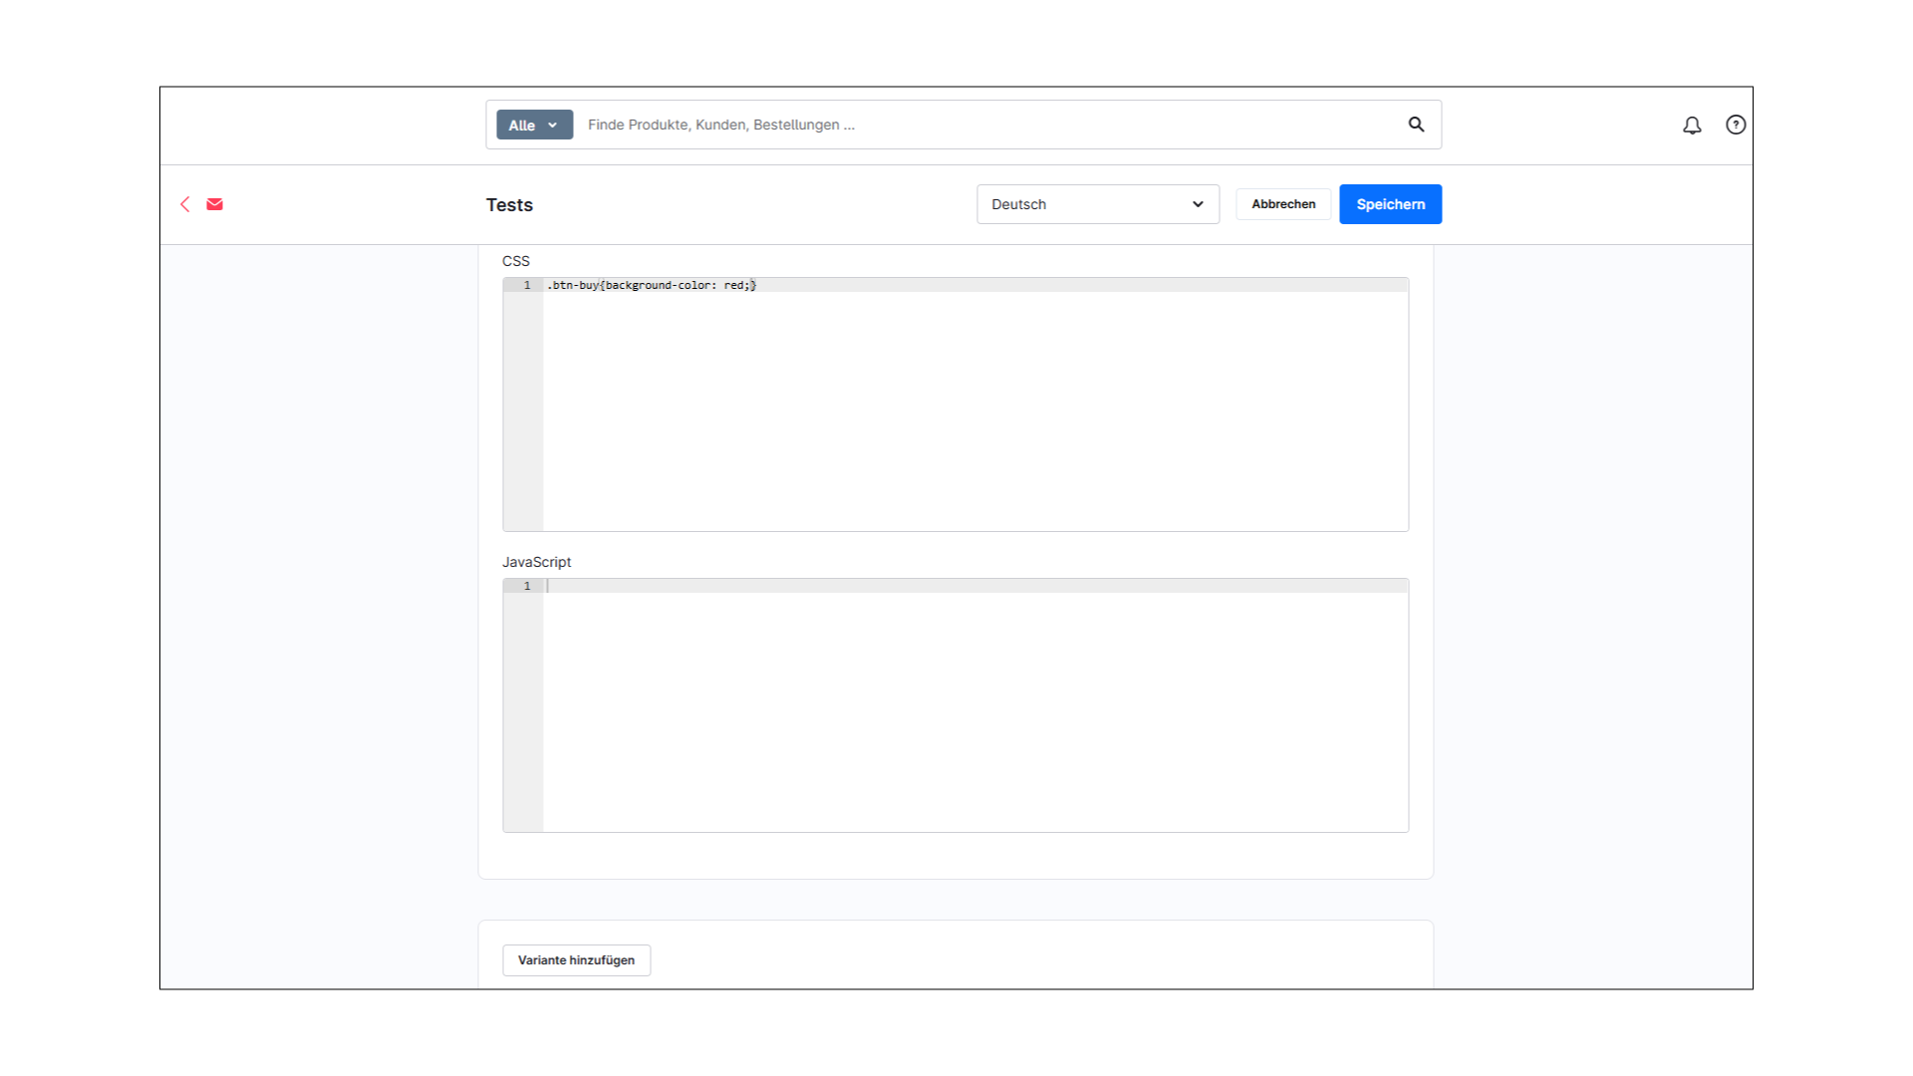Select the '.btn-buy' CSS rule text
This screenshot has width=1913, height=1076.
(x=650, y=285)
